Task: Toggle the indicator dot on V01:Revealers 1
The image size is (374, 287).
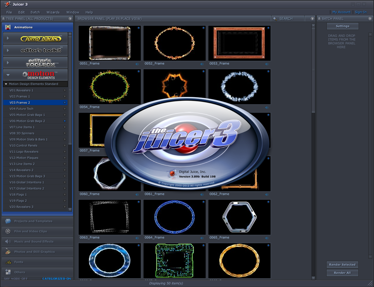Action: [x=65, y=90]
